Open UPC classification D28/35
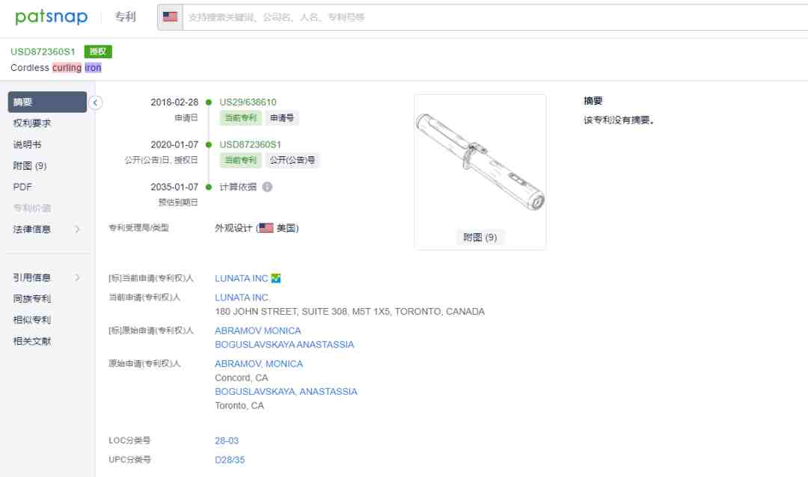The image size is (808, 477). [230, 460]
